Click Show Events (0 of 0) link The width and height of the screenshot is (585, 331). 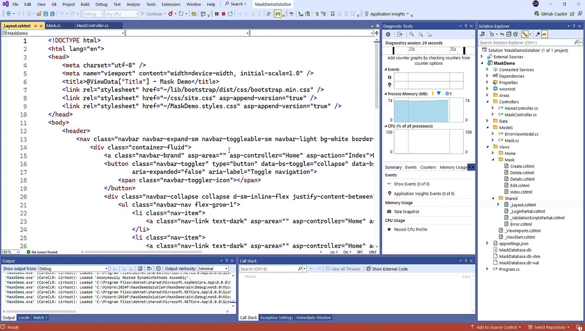coord(412,184)
